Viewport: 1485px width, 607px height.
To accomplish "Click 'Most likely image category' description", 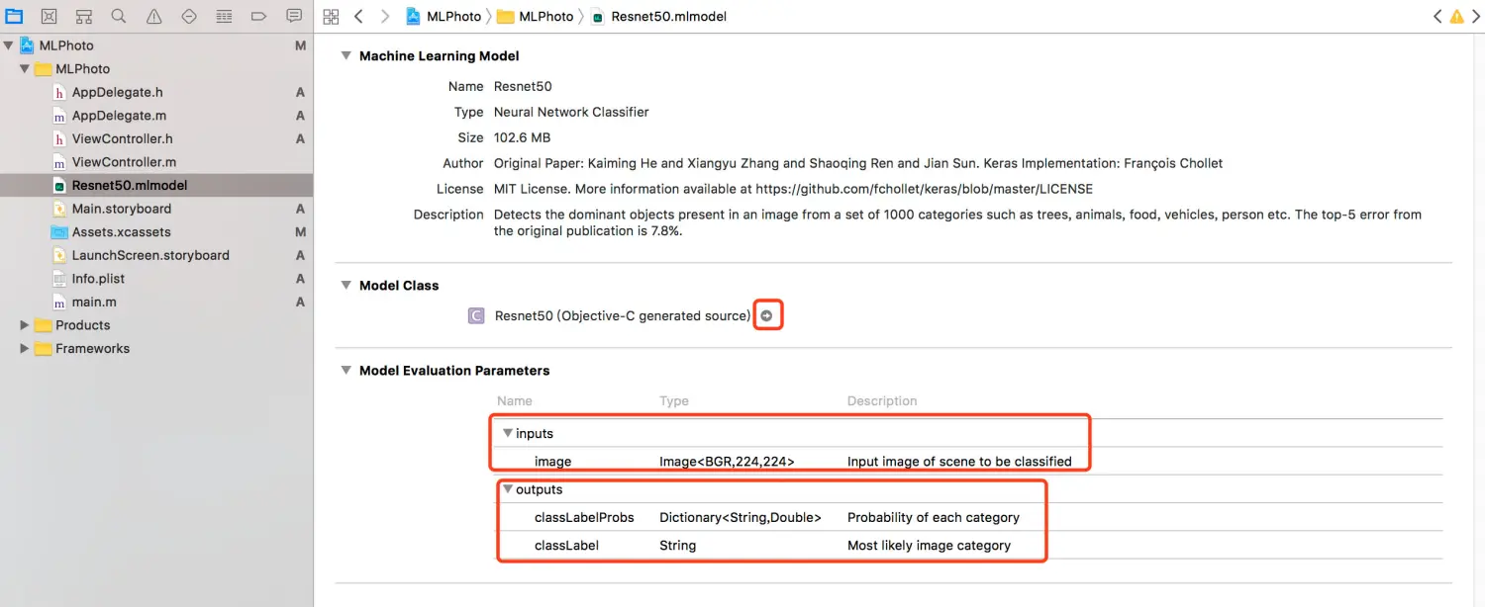I will [x=929, y=546].
